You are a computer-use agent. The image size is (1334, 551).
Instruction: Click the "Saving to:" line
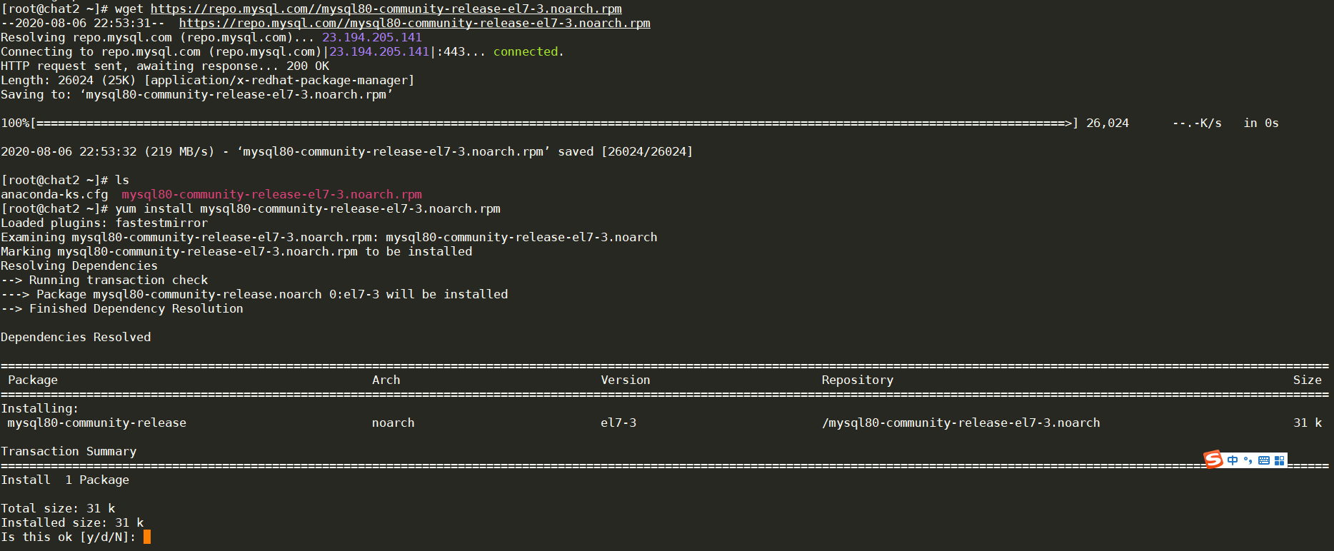(x=197, y=94)
